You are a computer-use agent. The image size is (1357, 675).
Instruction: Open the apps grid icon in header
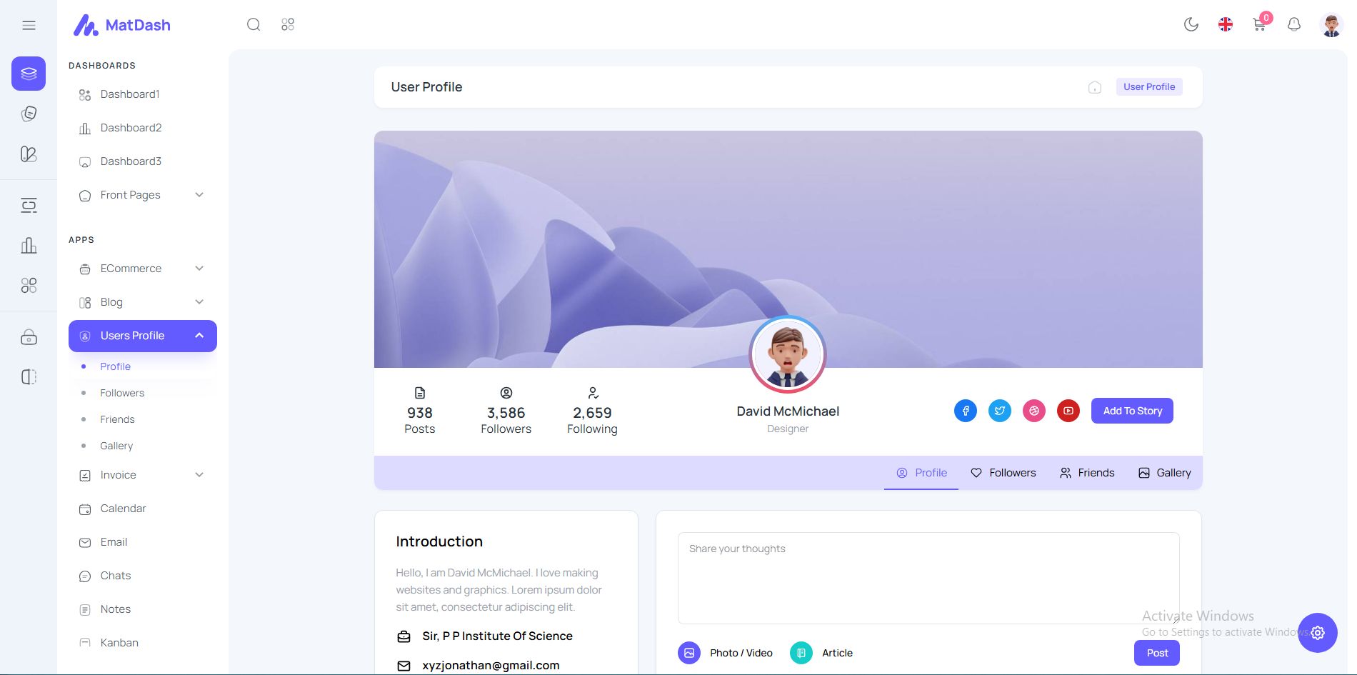[288, 24]
